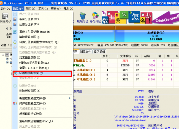Image resolution: width=179 pixels, height=129 pixels.
Task: Click the 重建主引导记录 edit icon
Action: click(15, 32)
